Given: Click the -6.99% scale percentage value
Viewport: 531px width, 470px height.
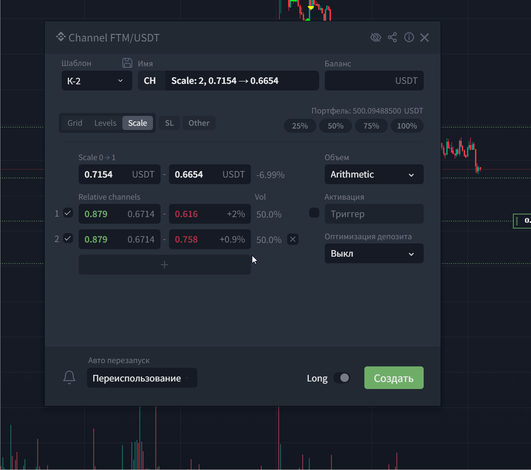Looking at the screenshot, I should (x=270, y=175).
